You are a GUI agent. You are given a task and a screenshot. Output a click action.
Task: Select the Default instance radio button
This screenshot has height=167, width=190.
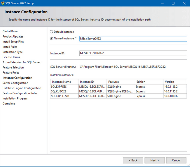(52, 32)
